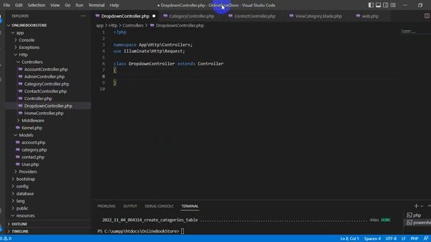This screenshot has width=431, height=242.
Task: Open File menu
Action: point(7,5)
